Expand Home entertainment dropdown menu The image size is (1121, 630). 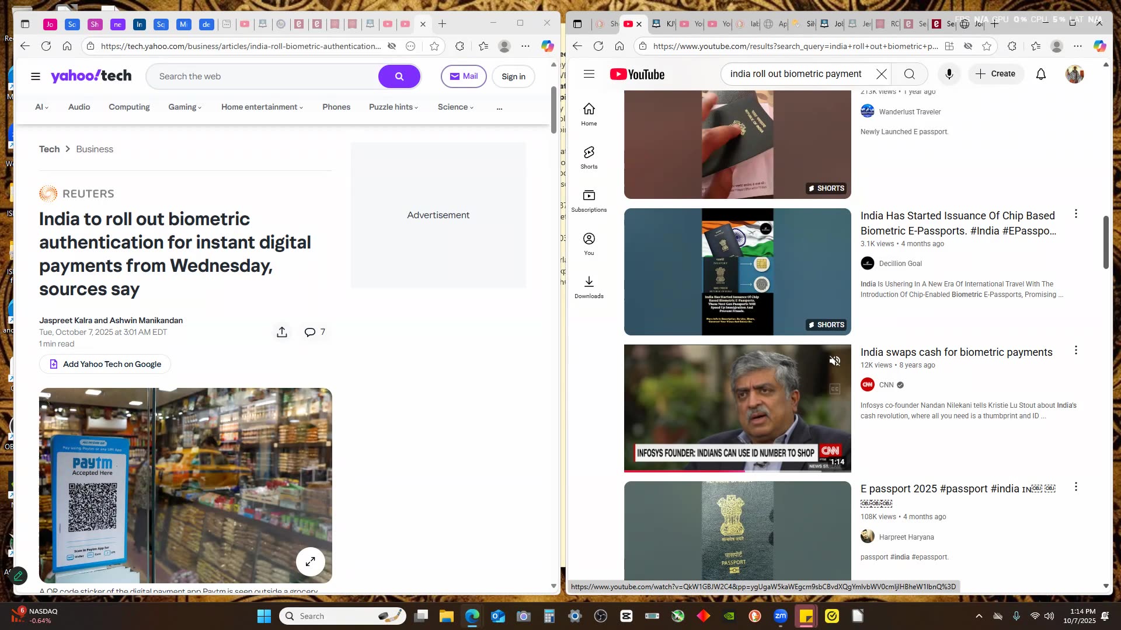262,107
